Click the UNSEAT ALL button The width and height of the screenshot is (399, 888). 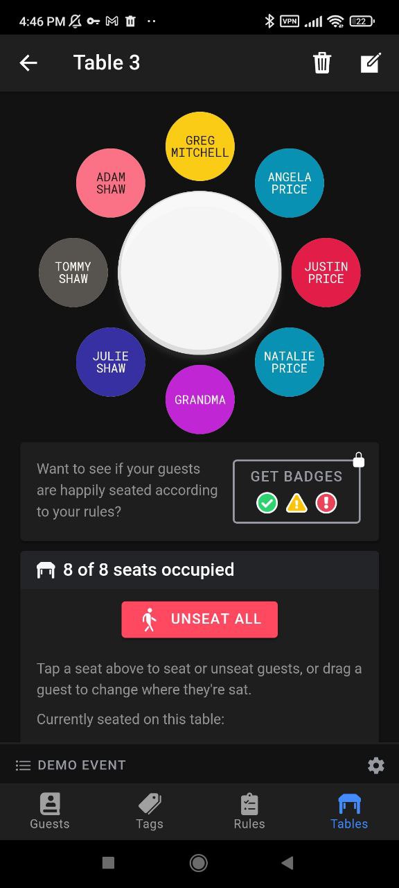tap(199, 620)
